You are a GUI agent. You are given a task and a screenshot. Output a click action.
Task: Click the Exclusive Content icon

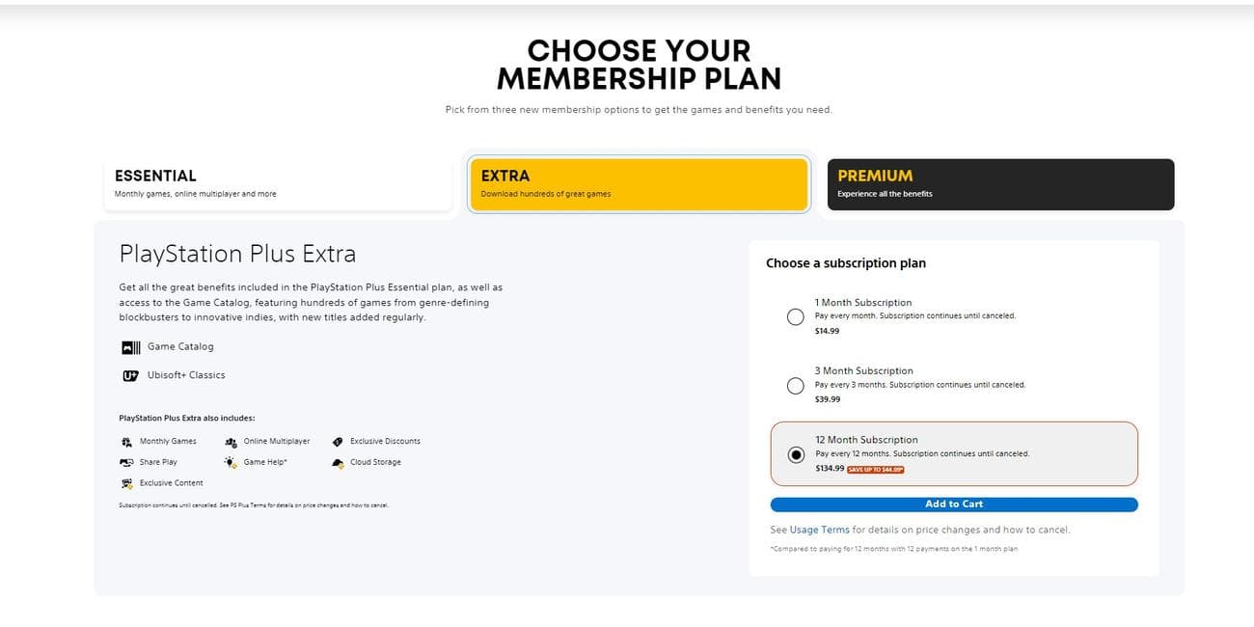pos(126,482)
